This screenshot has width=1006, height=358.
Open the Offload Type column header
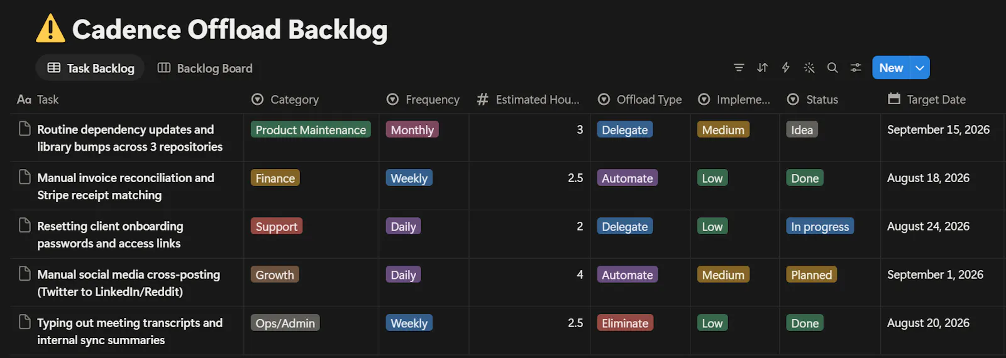[x=639, y=99]
